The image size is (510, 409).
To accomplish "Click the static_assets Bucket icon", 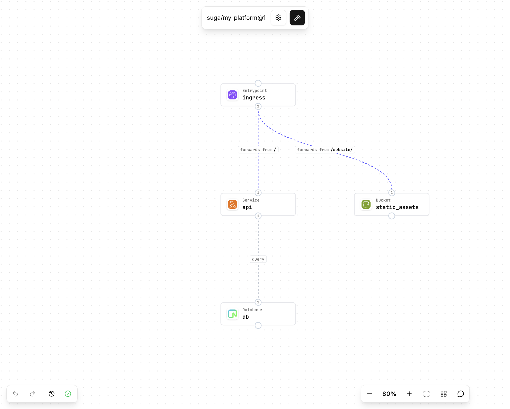I will pyautogui.click(x=366, y=204).
